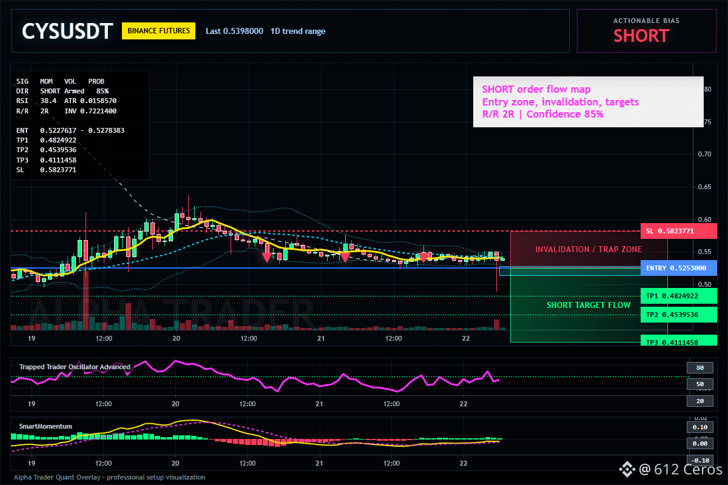This screenshot has width=728, height=485.
Task: Open the ACTIONABLE BIAS SHORT box
Action: (x=646, y=31)
